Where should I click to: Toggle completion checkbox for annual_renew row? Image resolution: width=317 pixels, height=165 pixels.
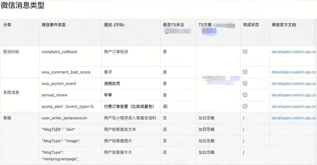pos(245,95)
